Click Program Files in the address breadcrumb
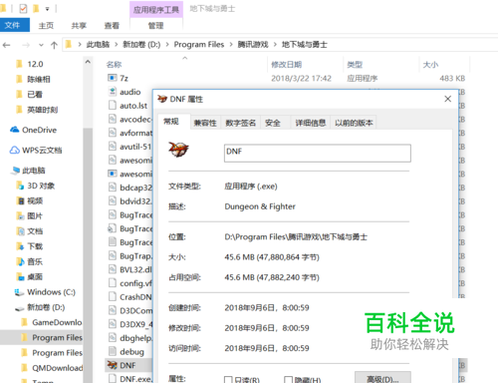 pos(199,45)
